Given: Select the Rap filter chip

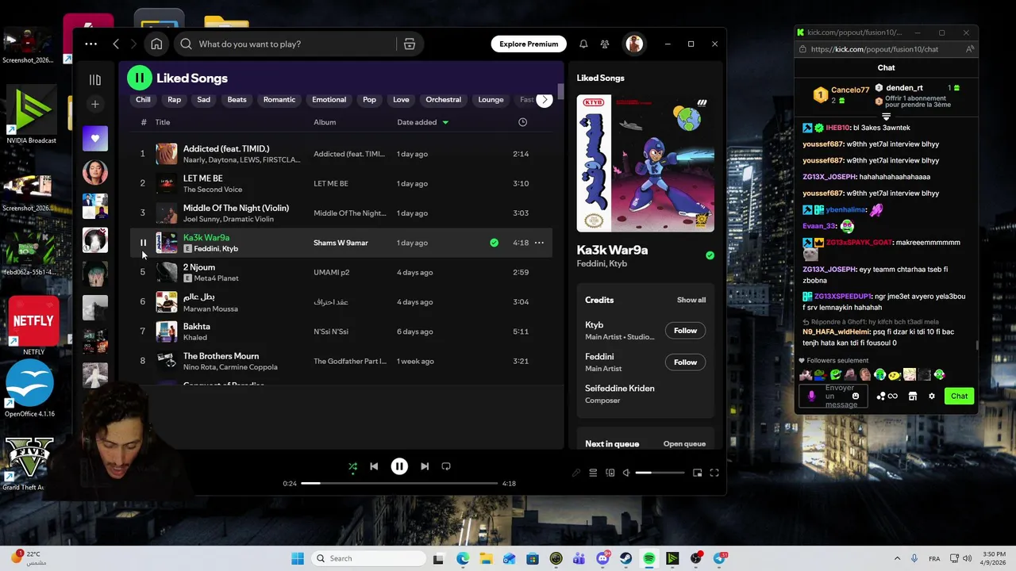Looking at the screenshot, I should pos(174,100).
